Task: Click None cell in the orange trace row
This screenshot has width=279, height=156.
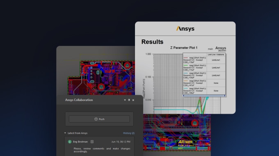Action: pyautogui.click(x=216, y=83)
